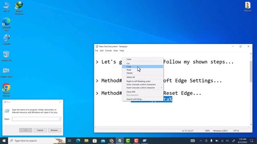This screenshot has width=257, height=144.
Task: Click Cancel in the Run dialog
Action: click(x=40, y=130)
